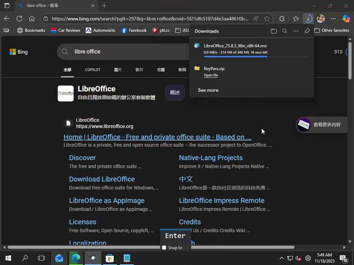Open Facebook bookmark
Viewport: 354px width, 265px height.
[134, 30]
